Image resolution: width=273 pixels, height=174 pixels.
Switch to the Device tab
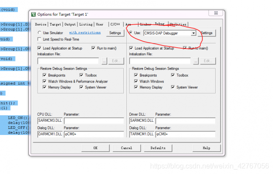(x=41, y=24)
